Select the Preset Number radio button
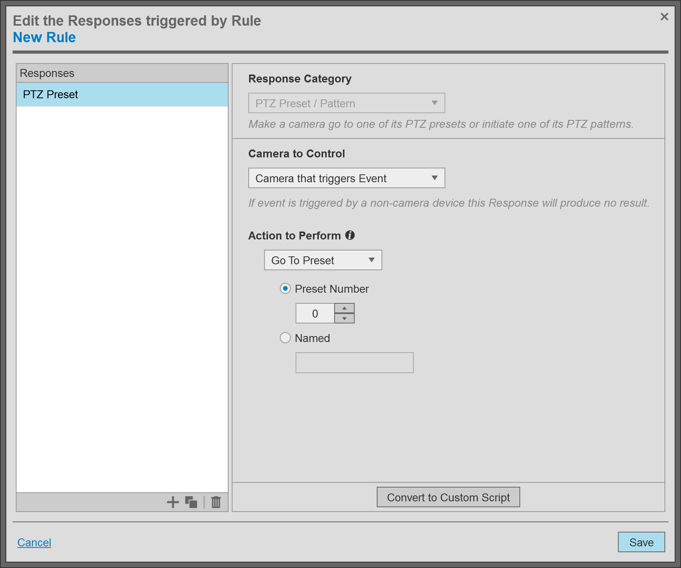This screenshot has width=681, height=568. click(x=285, y=289)
